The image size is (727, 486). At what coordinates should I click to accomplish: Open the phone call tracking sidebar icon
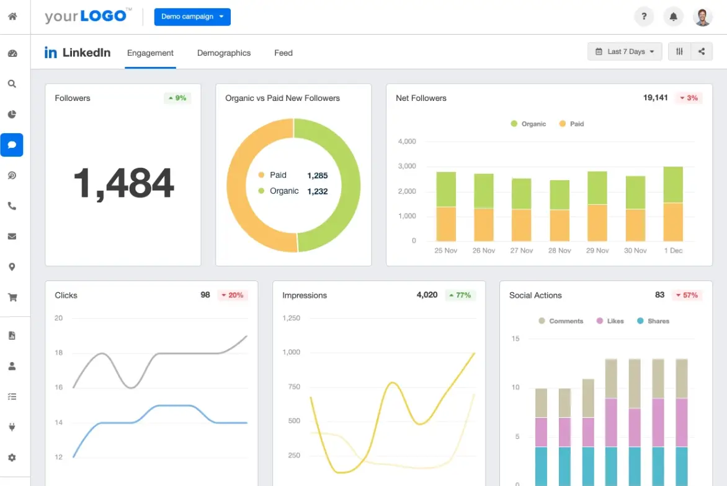12,206
